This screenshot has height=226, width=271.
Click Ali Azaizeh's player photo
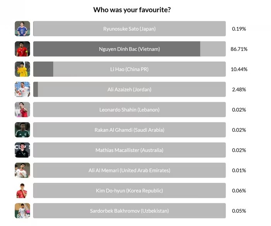click(22, 89)
